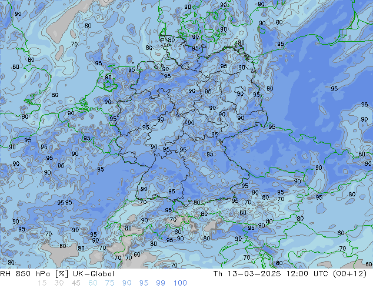This screenshot has height=288, width=373.
Task: Select the 100 value in the legend
Action: (x=180, y=283)
